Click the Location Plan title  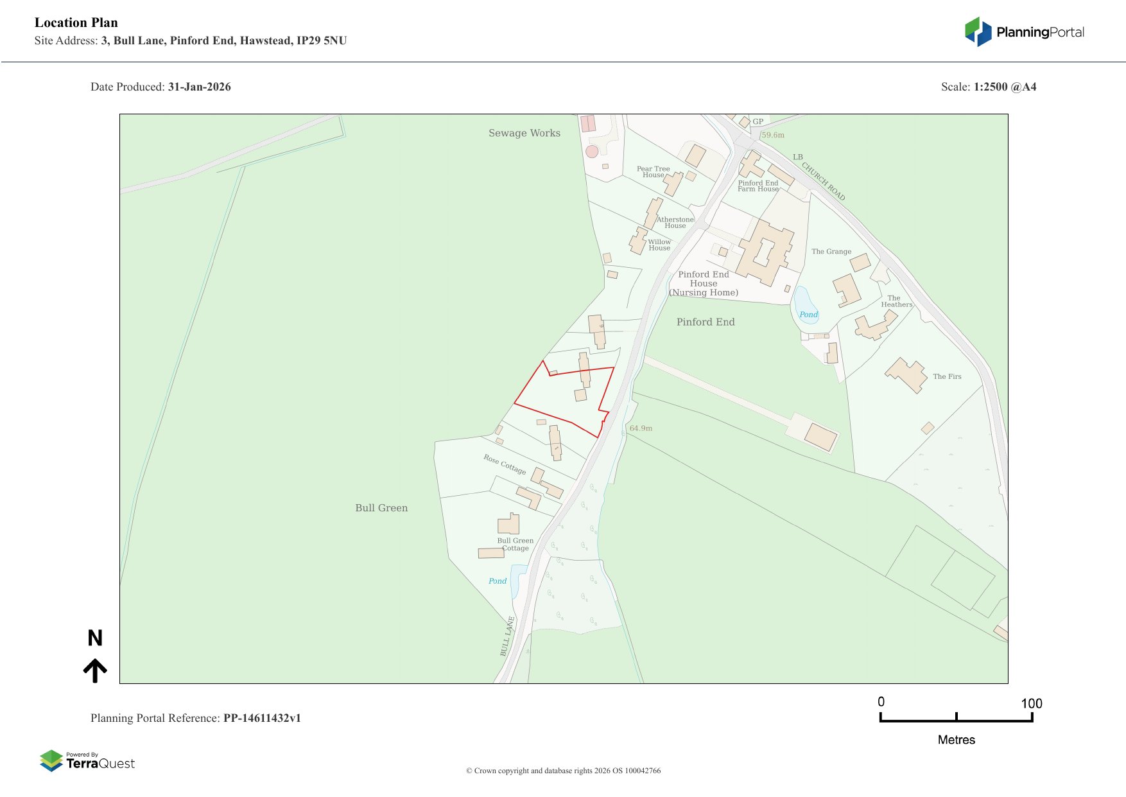(76, 22)
